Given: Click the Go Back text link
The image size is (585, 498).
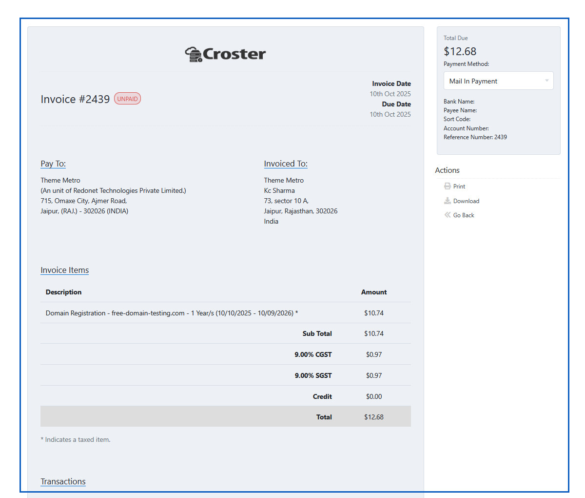Looking at the screenshot, I should click(x=464, y=215).
